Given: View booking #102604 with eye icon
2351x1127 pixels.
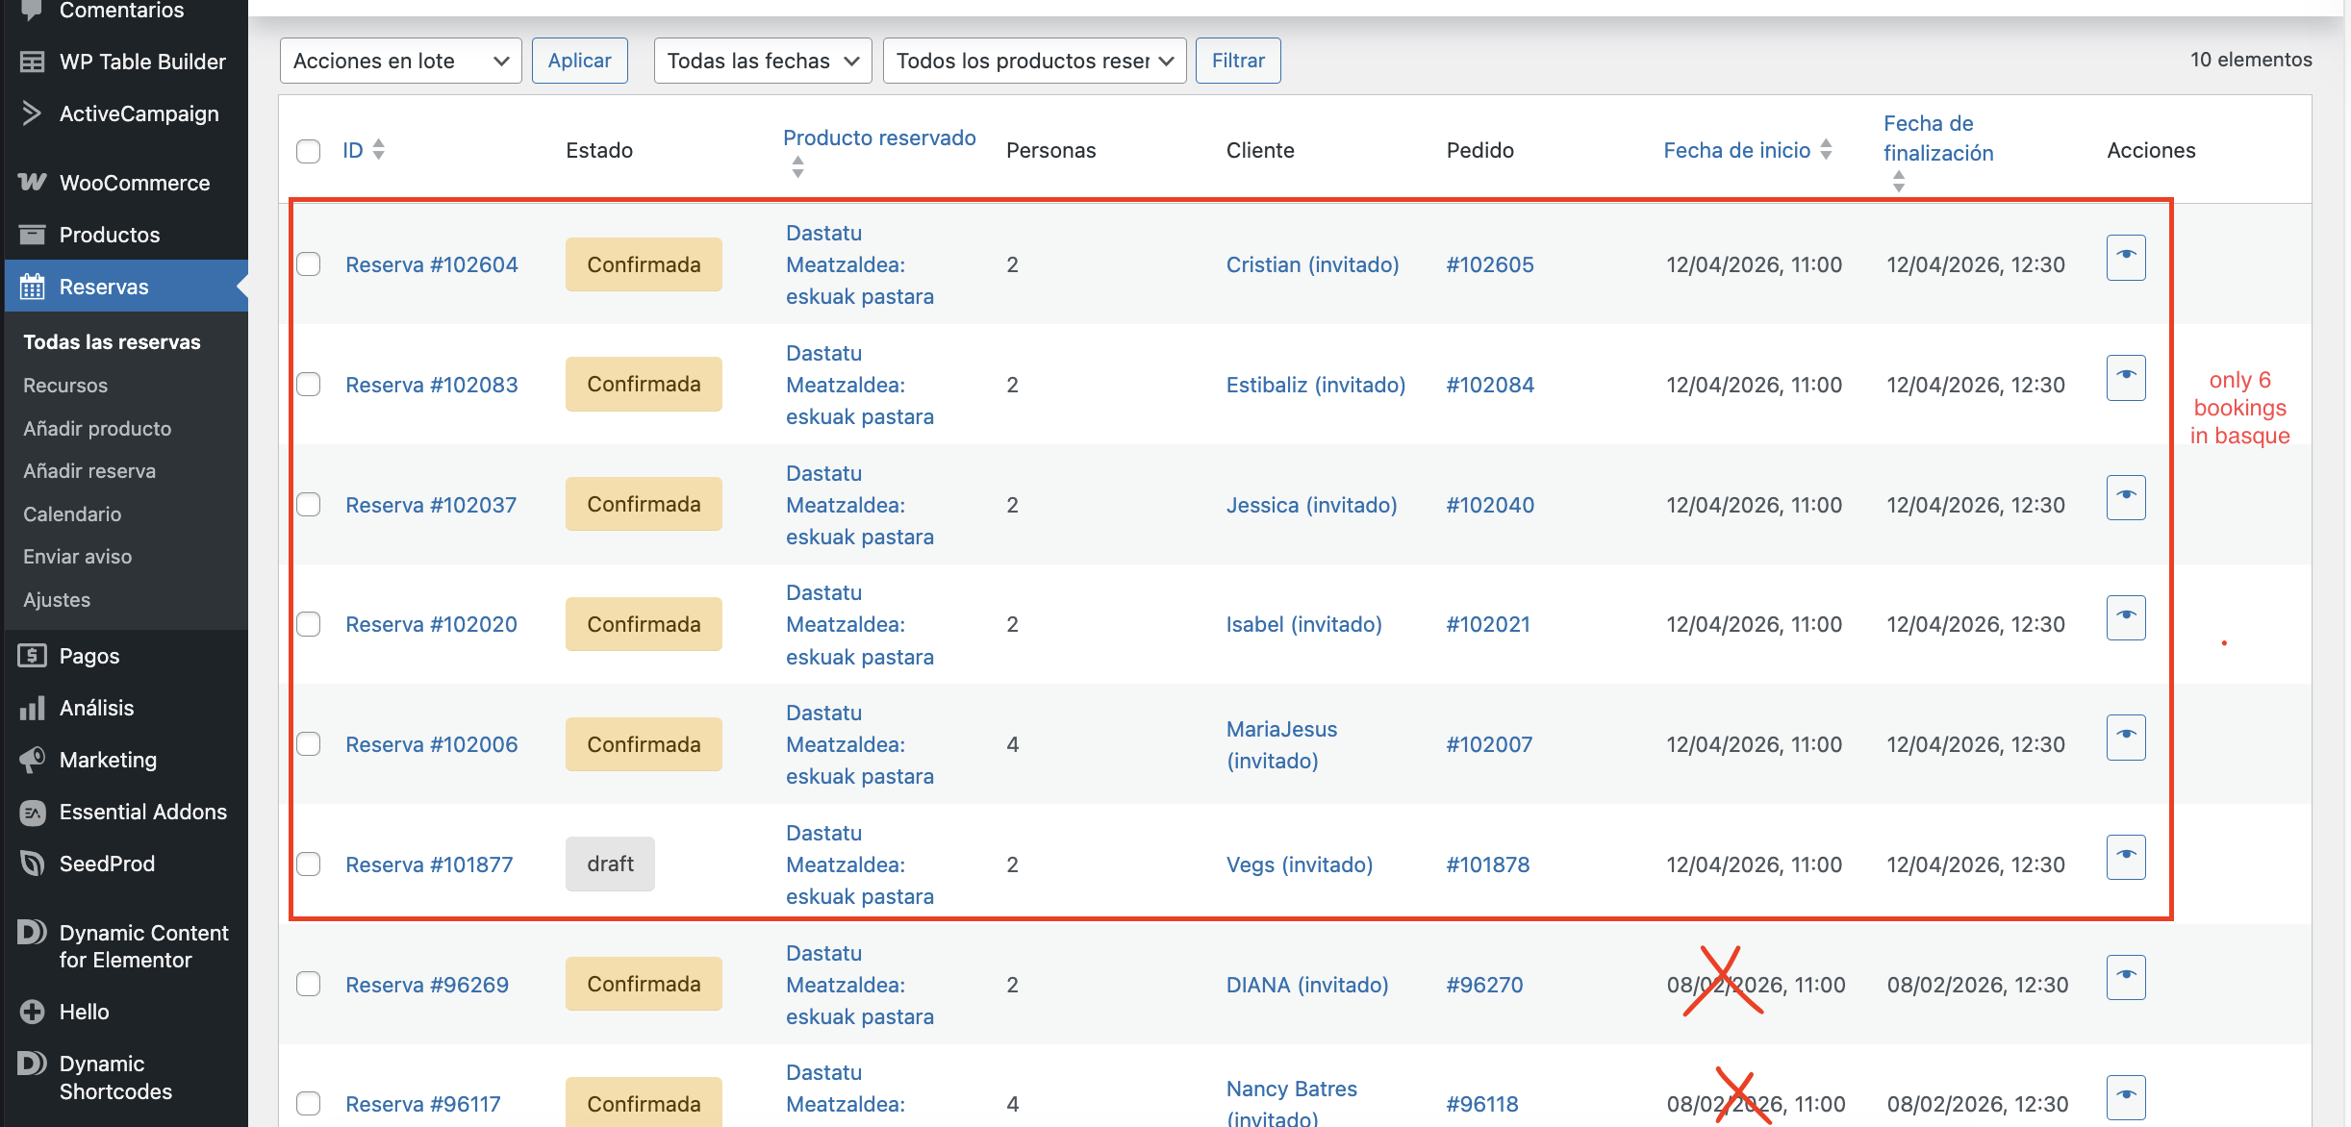Looking at the screenshot, I should pos(2125,257).
